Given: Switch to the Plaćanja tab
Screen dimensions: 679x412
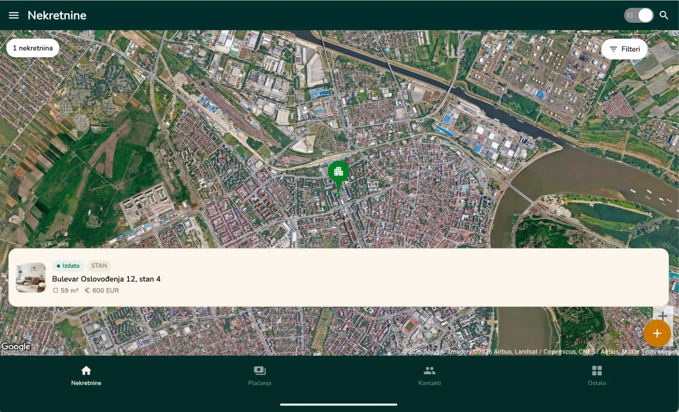Looking at the screenshot, I should pyautogui.click(x=260, y=376).
